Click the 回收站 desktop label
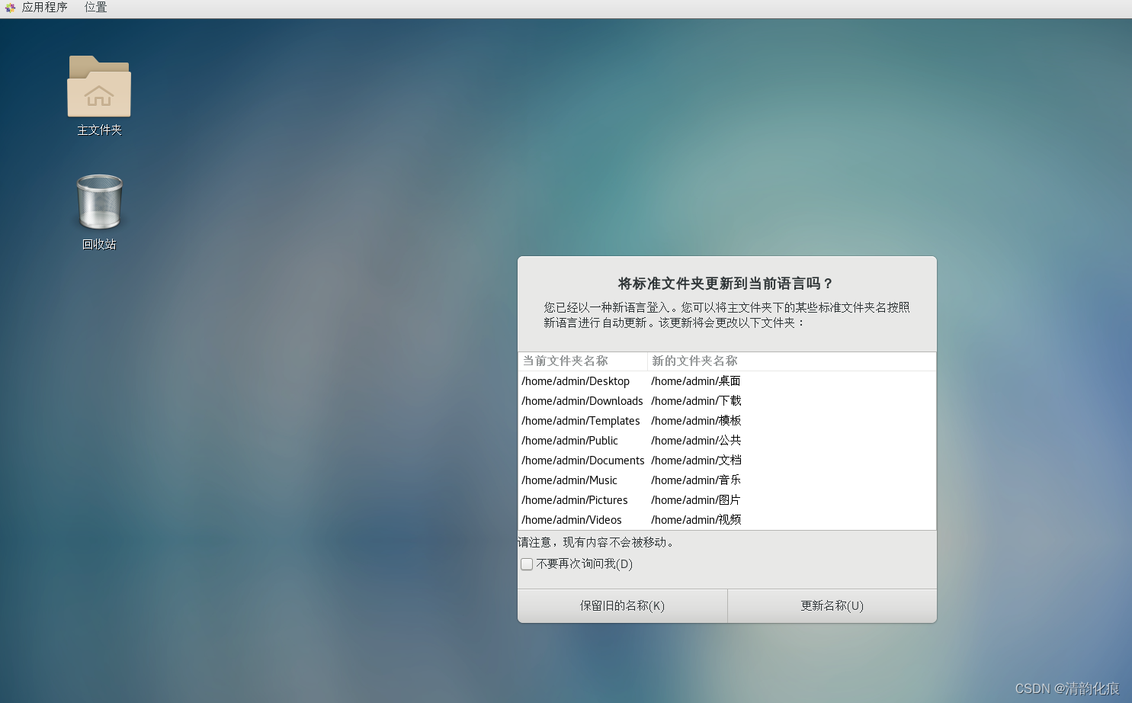This screenshot has height=703, width=1132. 99,245
